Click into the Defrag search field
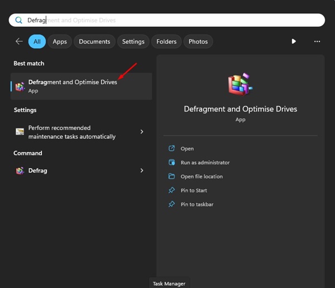 (x=166, y=20)
